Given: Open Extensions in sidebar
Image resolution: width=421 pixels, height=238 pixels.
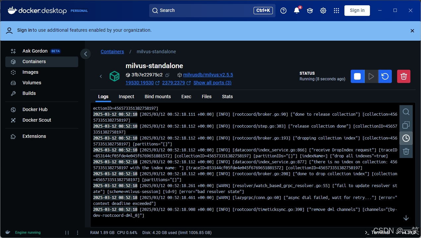Looking at the screenshot, I should click(42, 136).
